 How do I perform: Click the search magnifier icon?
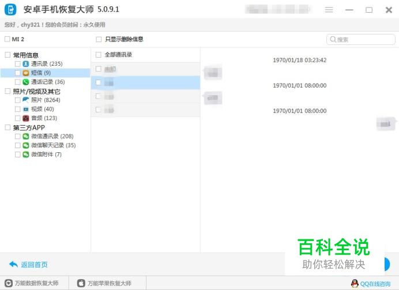(x=333, y=39)
